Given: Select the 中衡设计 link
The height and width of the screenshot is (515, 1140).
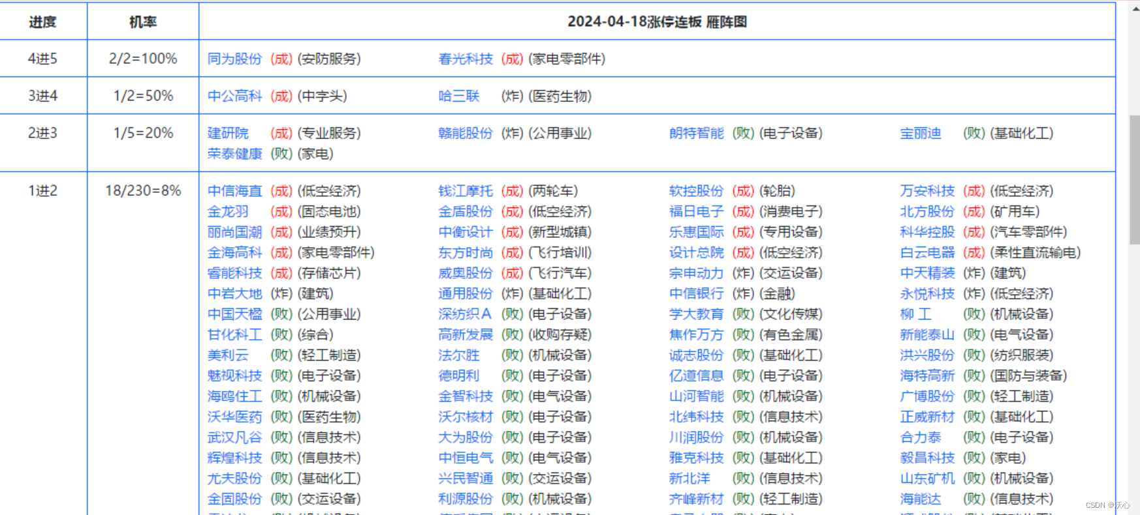Looking at the screenshot, I should click(x=466, y=232).
